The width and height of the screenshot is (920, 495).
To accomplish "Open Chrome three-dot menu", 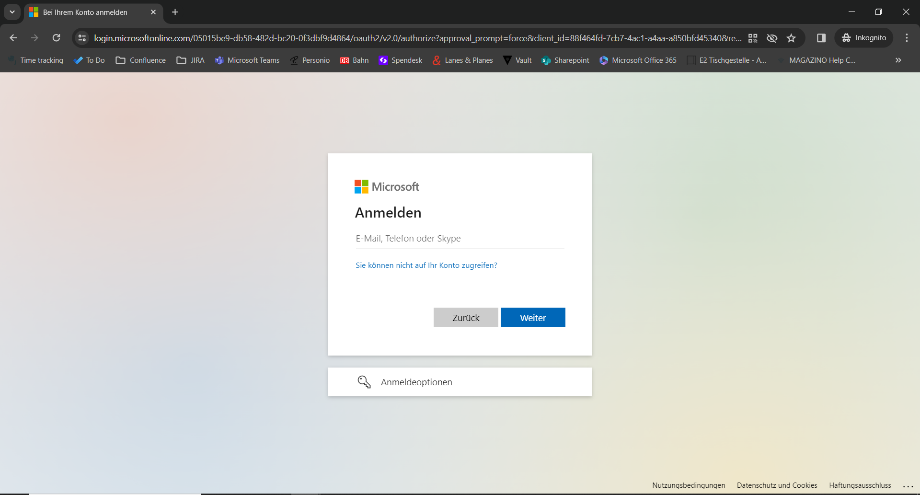I will pyautogui.click(x=907, y=38).
